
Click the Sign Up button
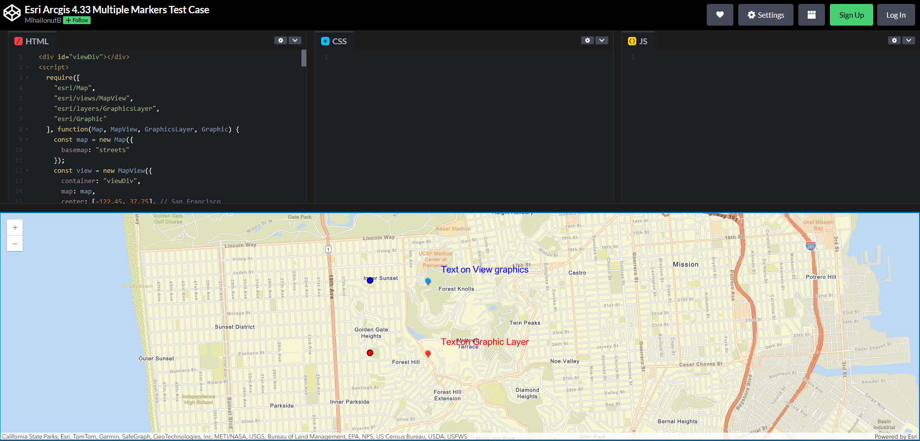(x=851, y=15)
